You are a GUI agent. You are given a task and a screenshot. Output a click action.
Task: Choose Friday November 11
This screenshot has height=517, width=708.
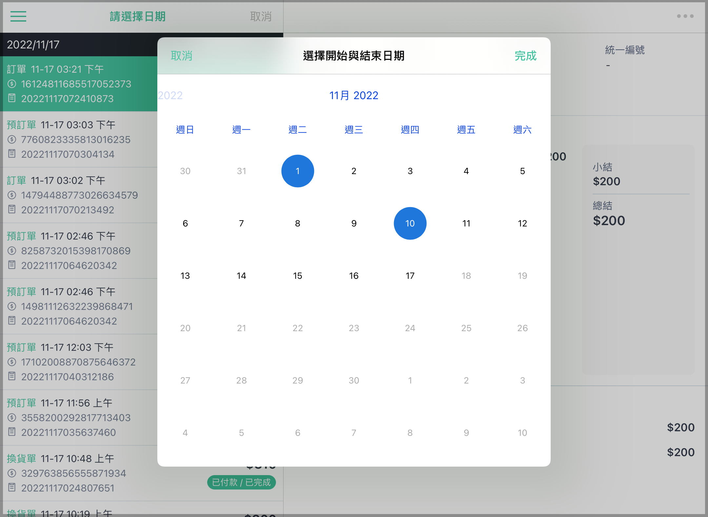click(466, 223)
